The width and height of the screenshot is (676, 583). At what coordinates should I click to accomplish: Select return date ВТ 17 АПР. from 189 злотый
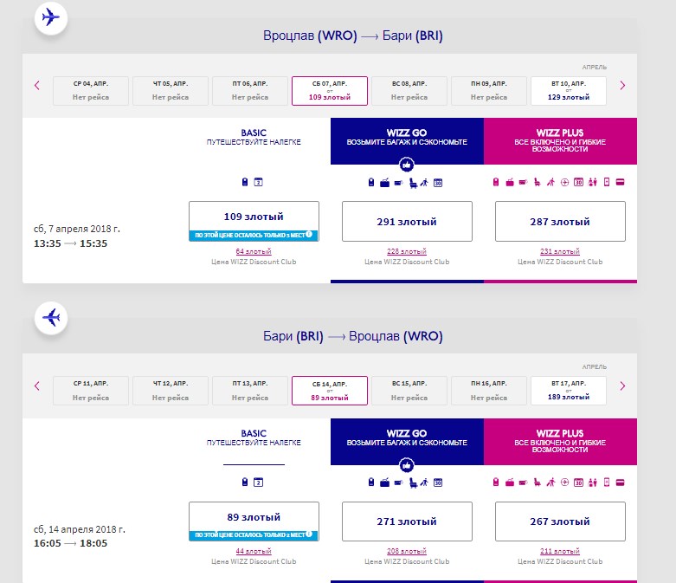(x=568, y=390)
